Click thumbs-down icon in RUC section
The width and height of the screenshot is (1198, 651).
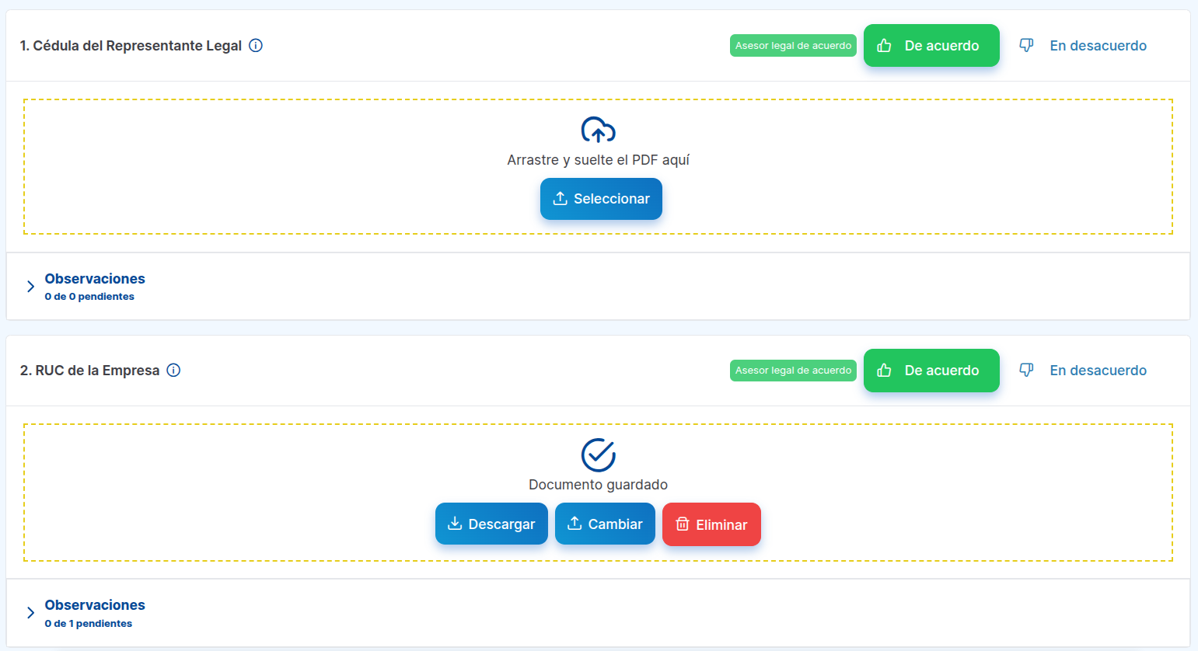pyautogui.click(x=1026, y=371)
